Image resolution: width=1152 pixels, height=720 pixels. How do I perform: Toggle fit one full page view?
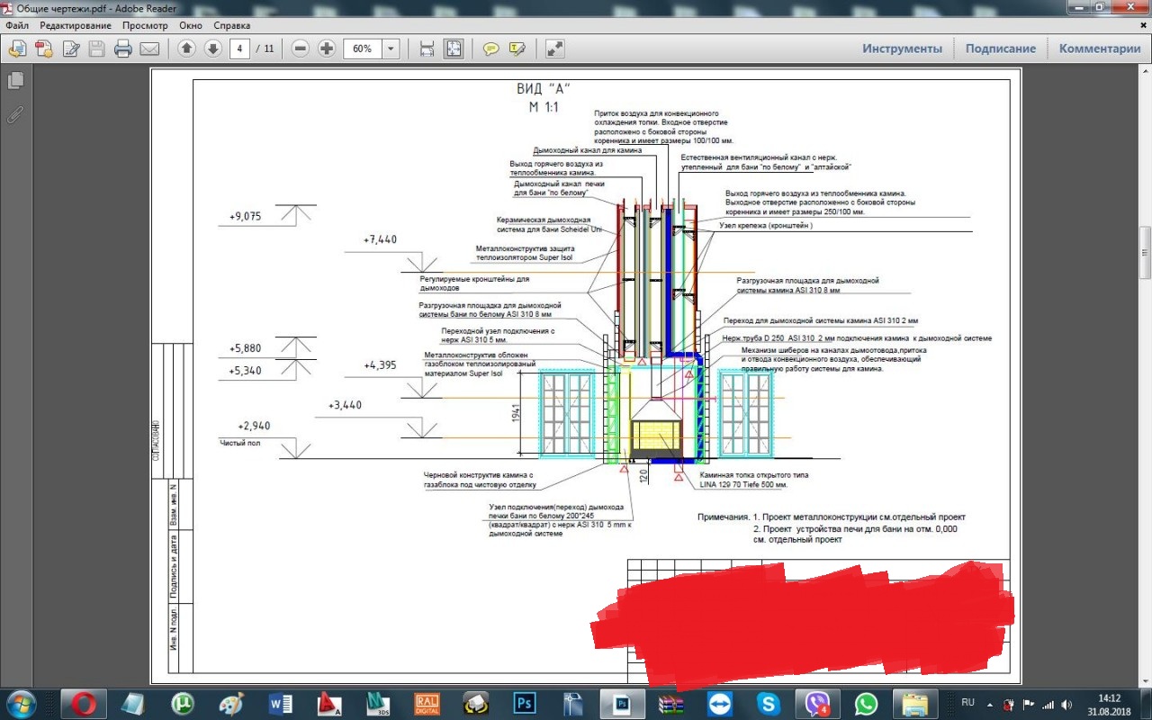click(x=454, y=49)
